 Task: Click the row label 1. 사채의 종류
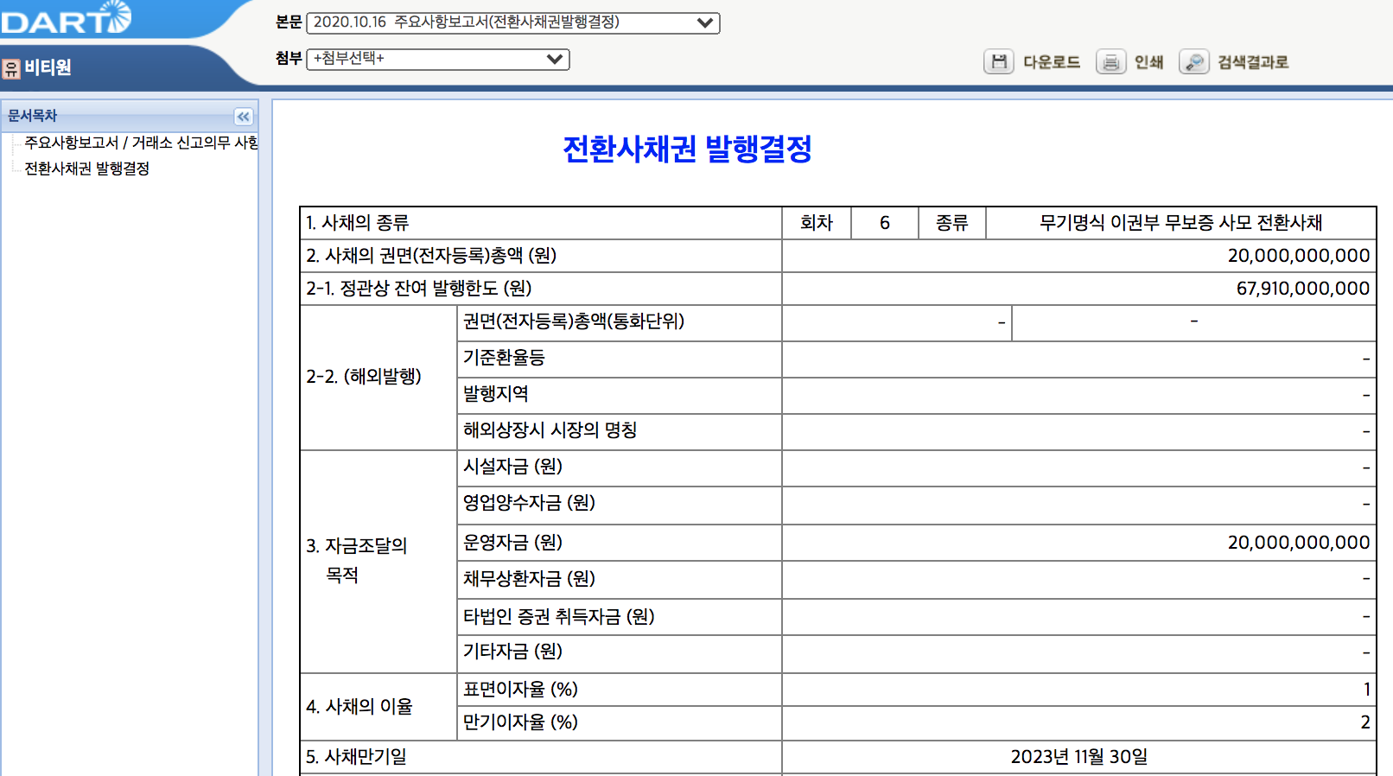pos(357,223)
